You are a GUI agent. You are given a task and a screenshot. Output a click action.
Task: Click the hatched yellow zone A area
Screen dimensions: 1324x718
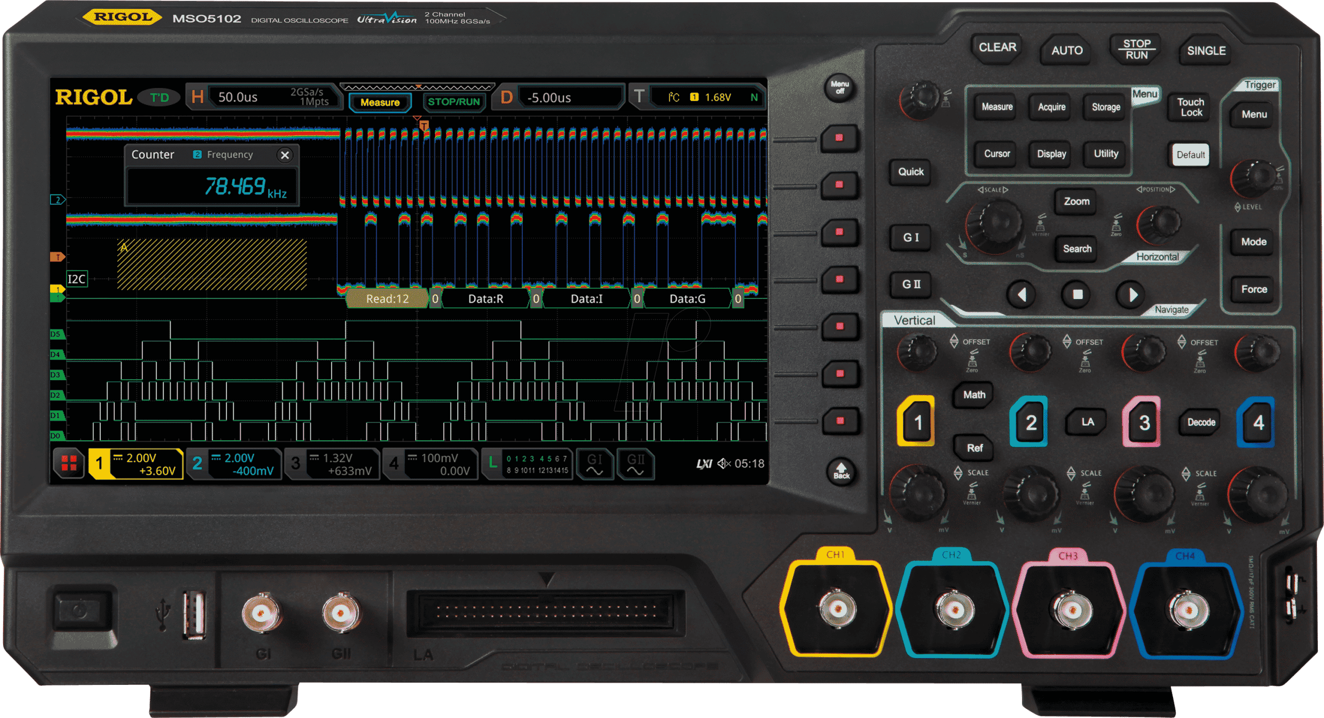pos(212,264)
